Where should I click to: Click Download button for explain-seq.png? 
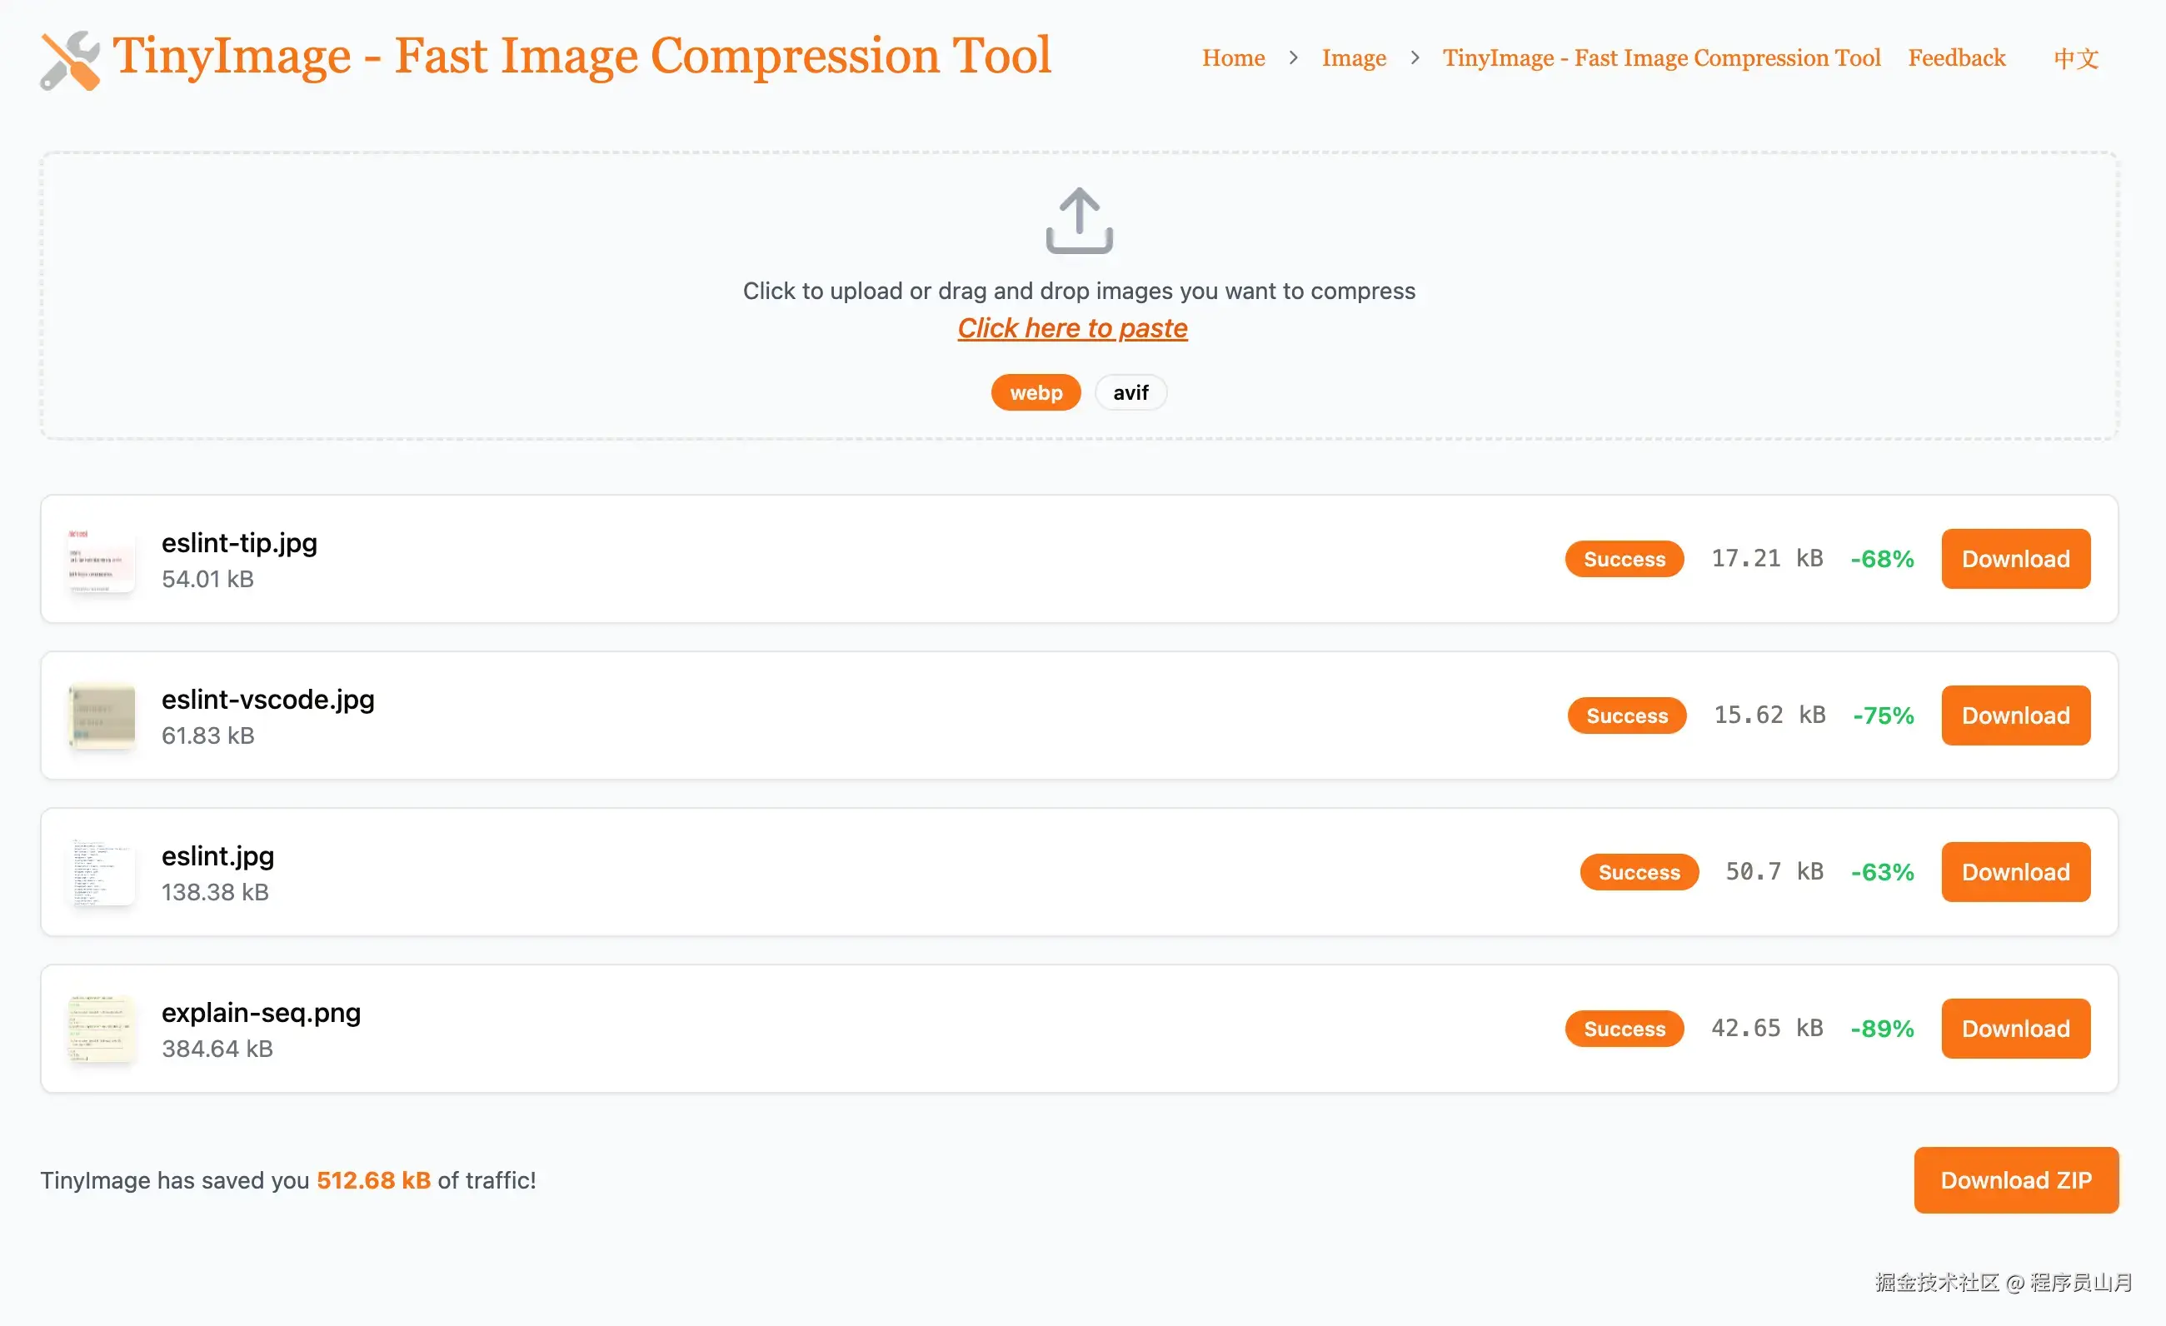[2016, 1027]
